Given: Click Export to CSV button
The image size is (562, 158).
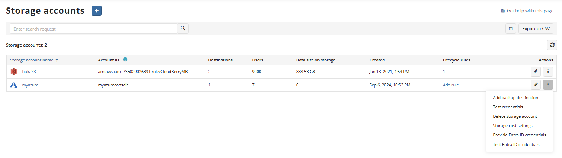Looking at the screenshot, I should click(x=536, y=28).
